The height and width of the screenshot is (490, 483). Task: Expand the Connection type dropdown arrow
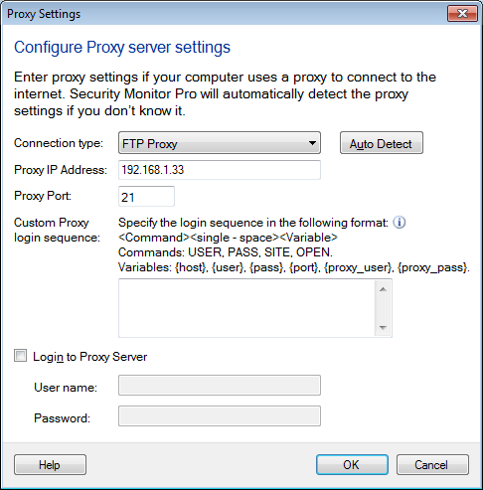[x=312, y=143]
